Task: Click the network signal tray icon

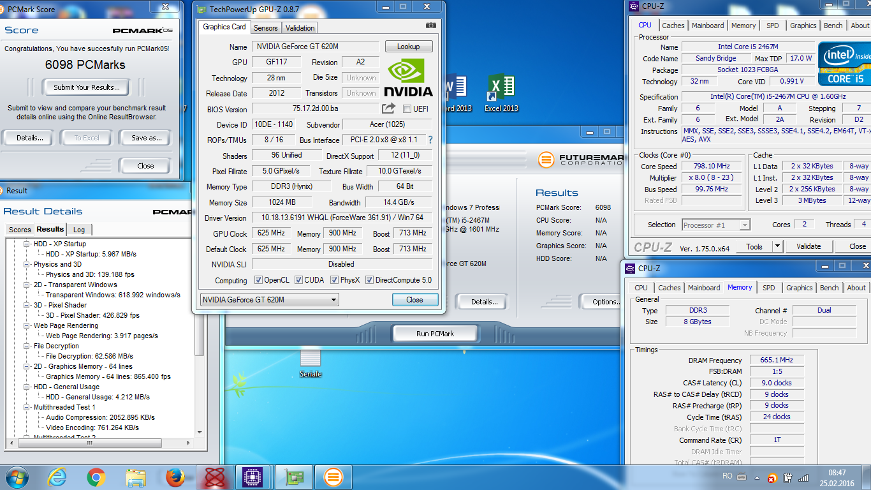Action: click(804, 477)
